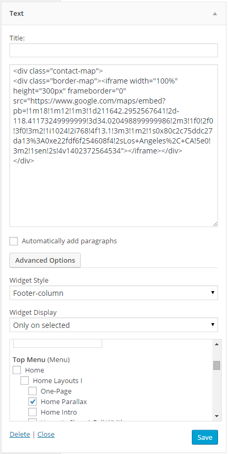The width and height of the screenshot is (228, 454).
Task: Toggle Automatically add paragraphs checkbox
Action: coord(14,241)
